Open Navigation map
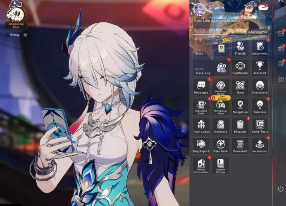 (240, 107)
